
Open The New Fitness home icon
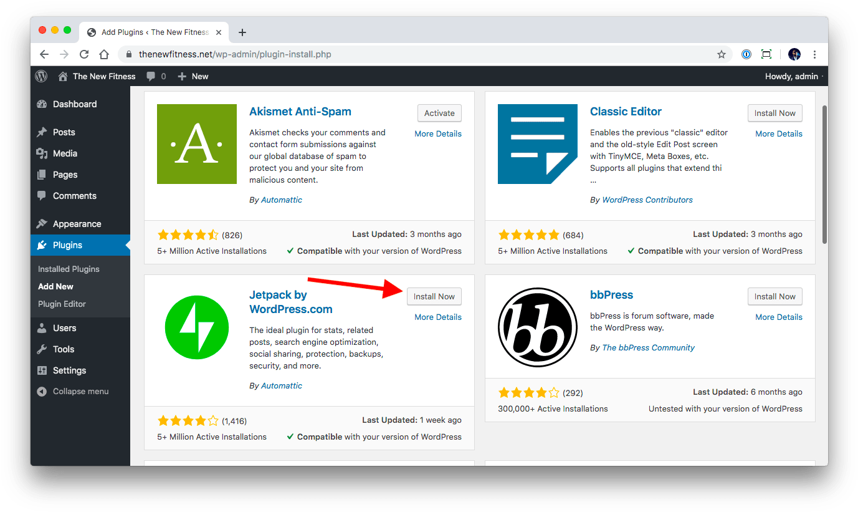pyautogui.click(x=63, y=76)
